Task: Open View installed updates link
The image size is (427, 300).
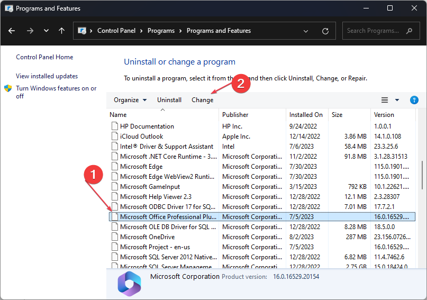Action: pyautogui.click(x=47, y=76)
